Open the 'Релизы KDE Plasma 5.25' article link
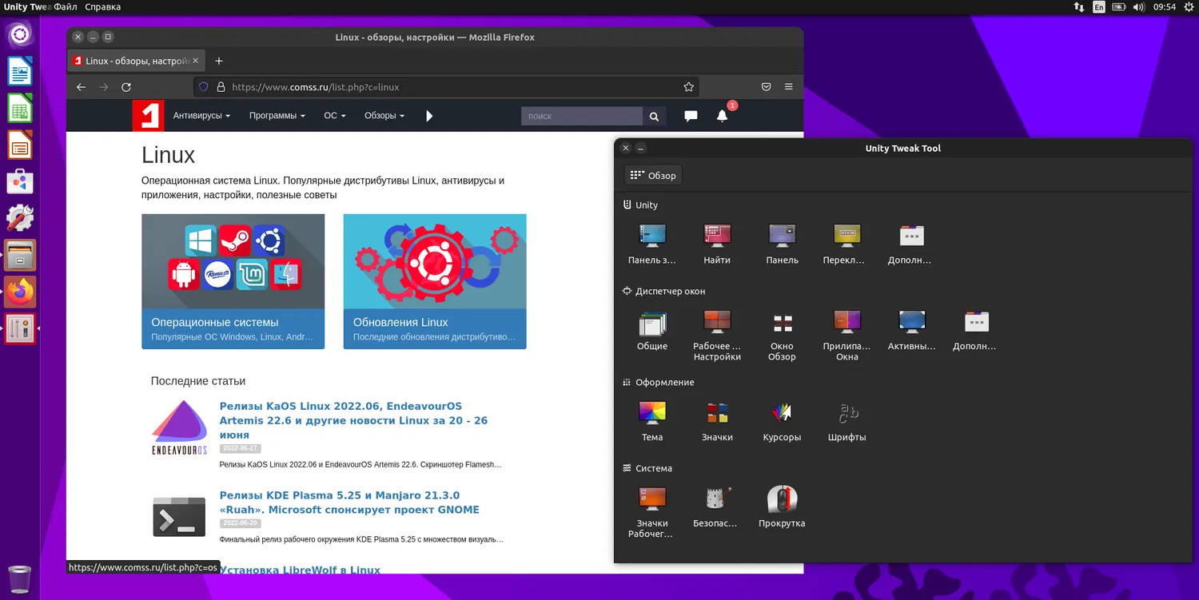Image resolution: width=1199 pixels, height=600 pixels. [x=349, y=503]
